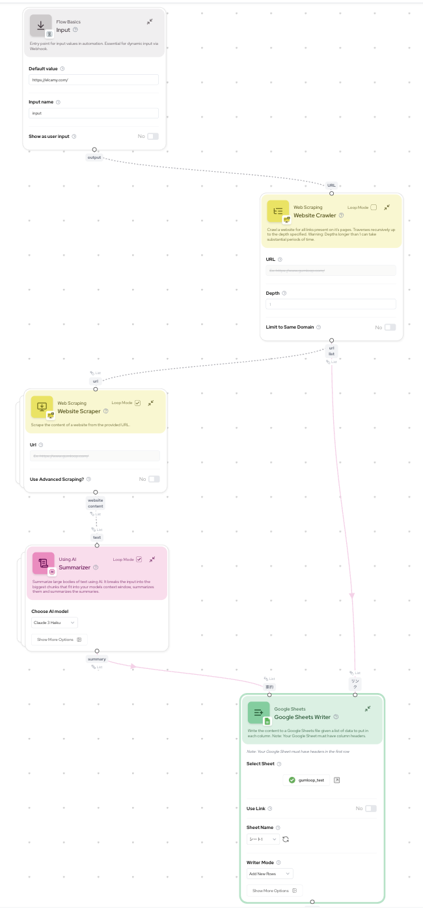423x911 pixels.
Task: Refresh the Sheet Name list
Action: [x=286, y=839]
